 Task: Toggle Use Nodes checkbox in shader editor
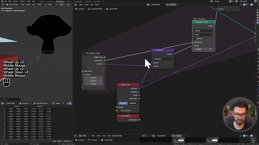113,136
